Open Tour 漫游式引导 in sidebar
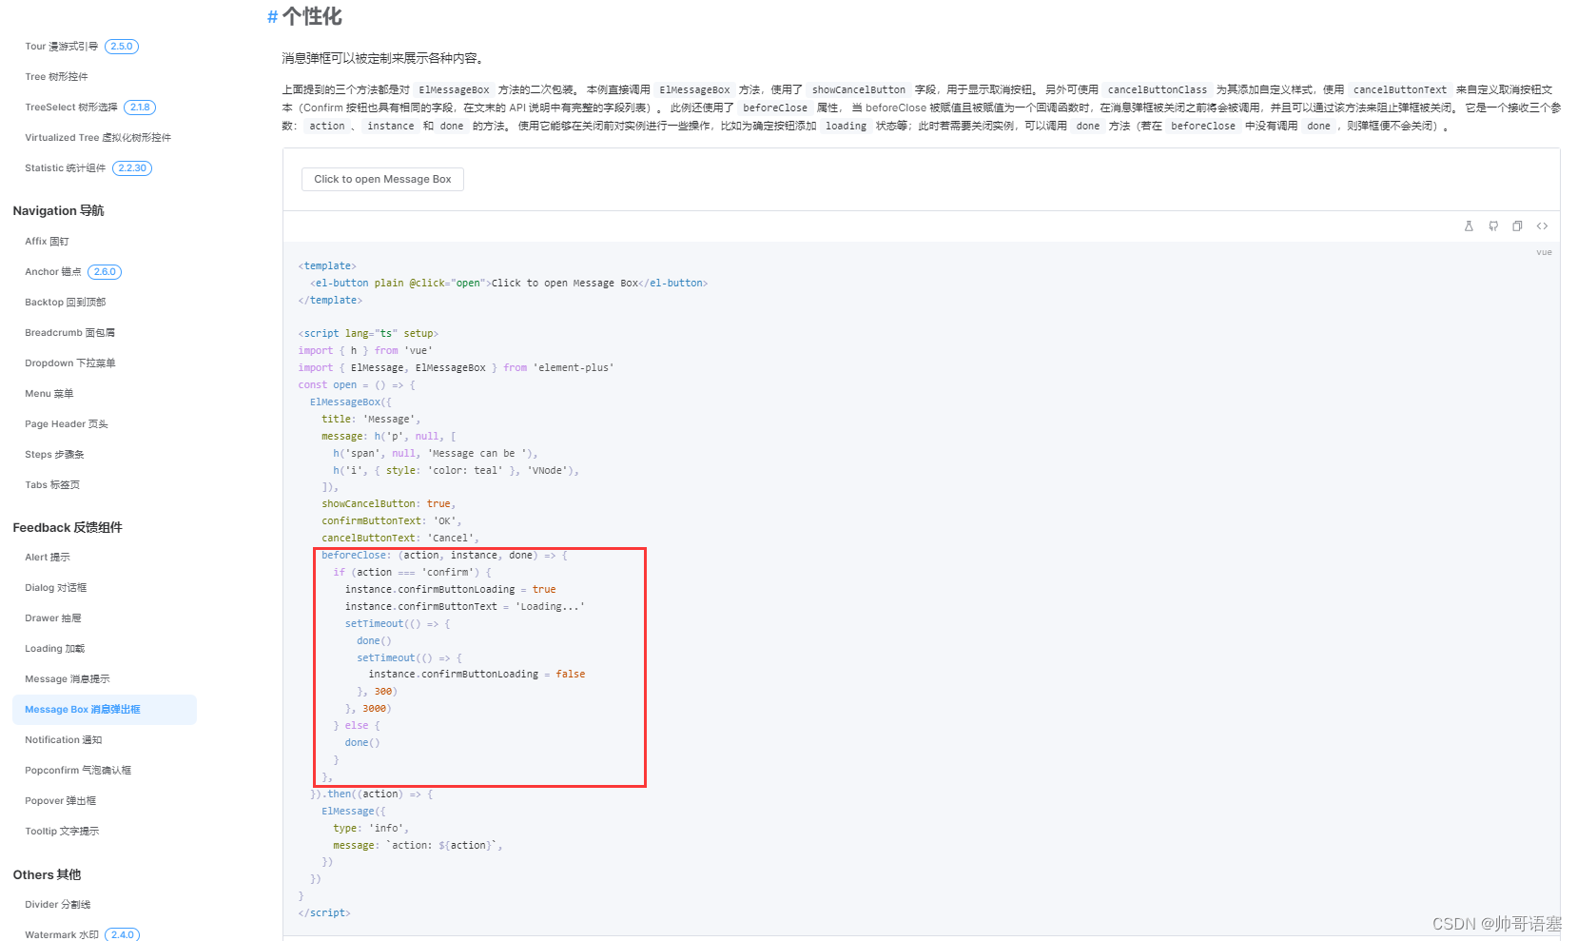The image size is (1577, 941). pyautogui.click(x=61, y=47)
